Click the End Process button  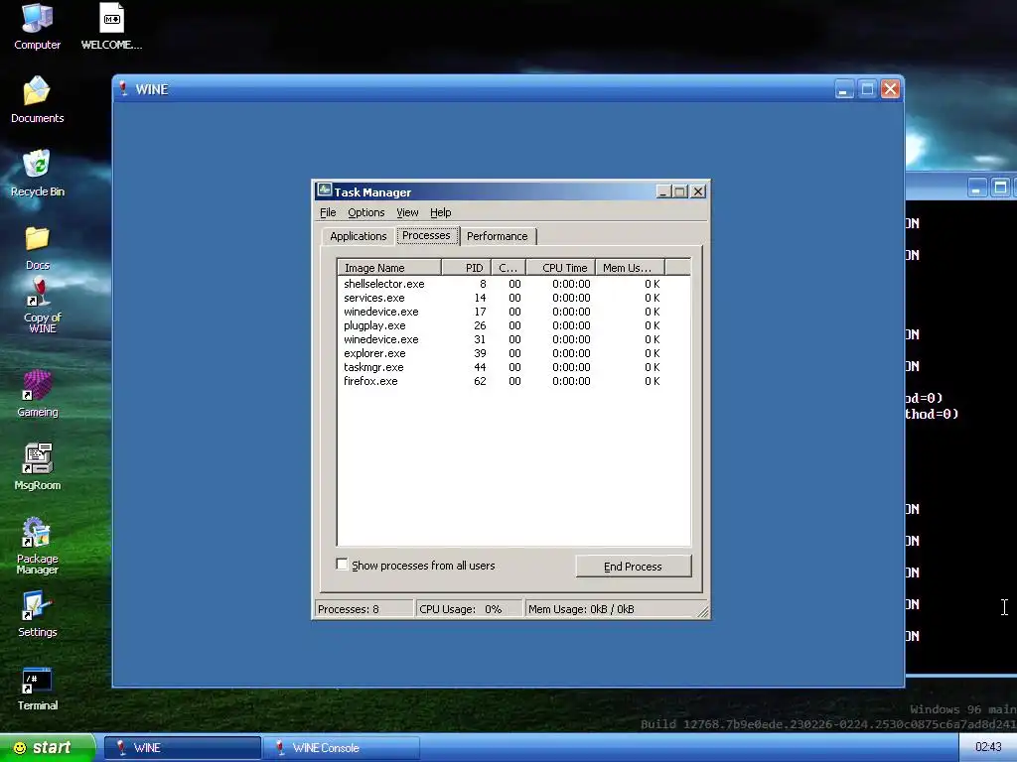(633, 567)
